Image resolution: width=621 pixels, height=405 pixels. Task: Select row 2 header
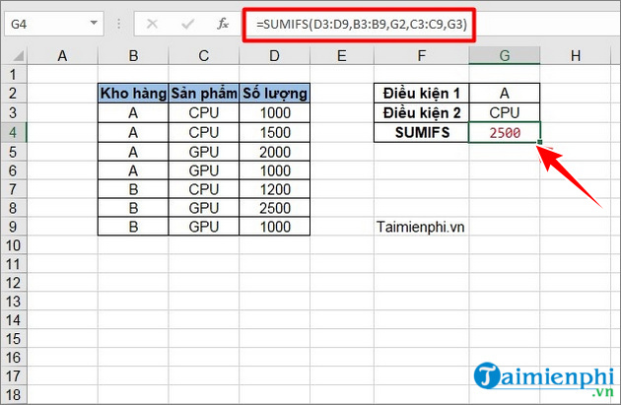coord(14,94)
